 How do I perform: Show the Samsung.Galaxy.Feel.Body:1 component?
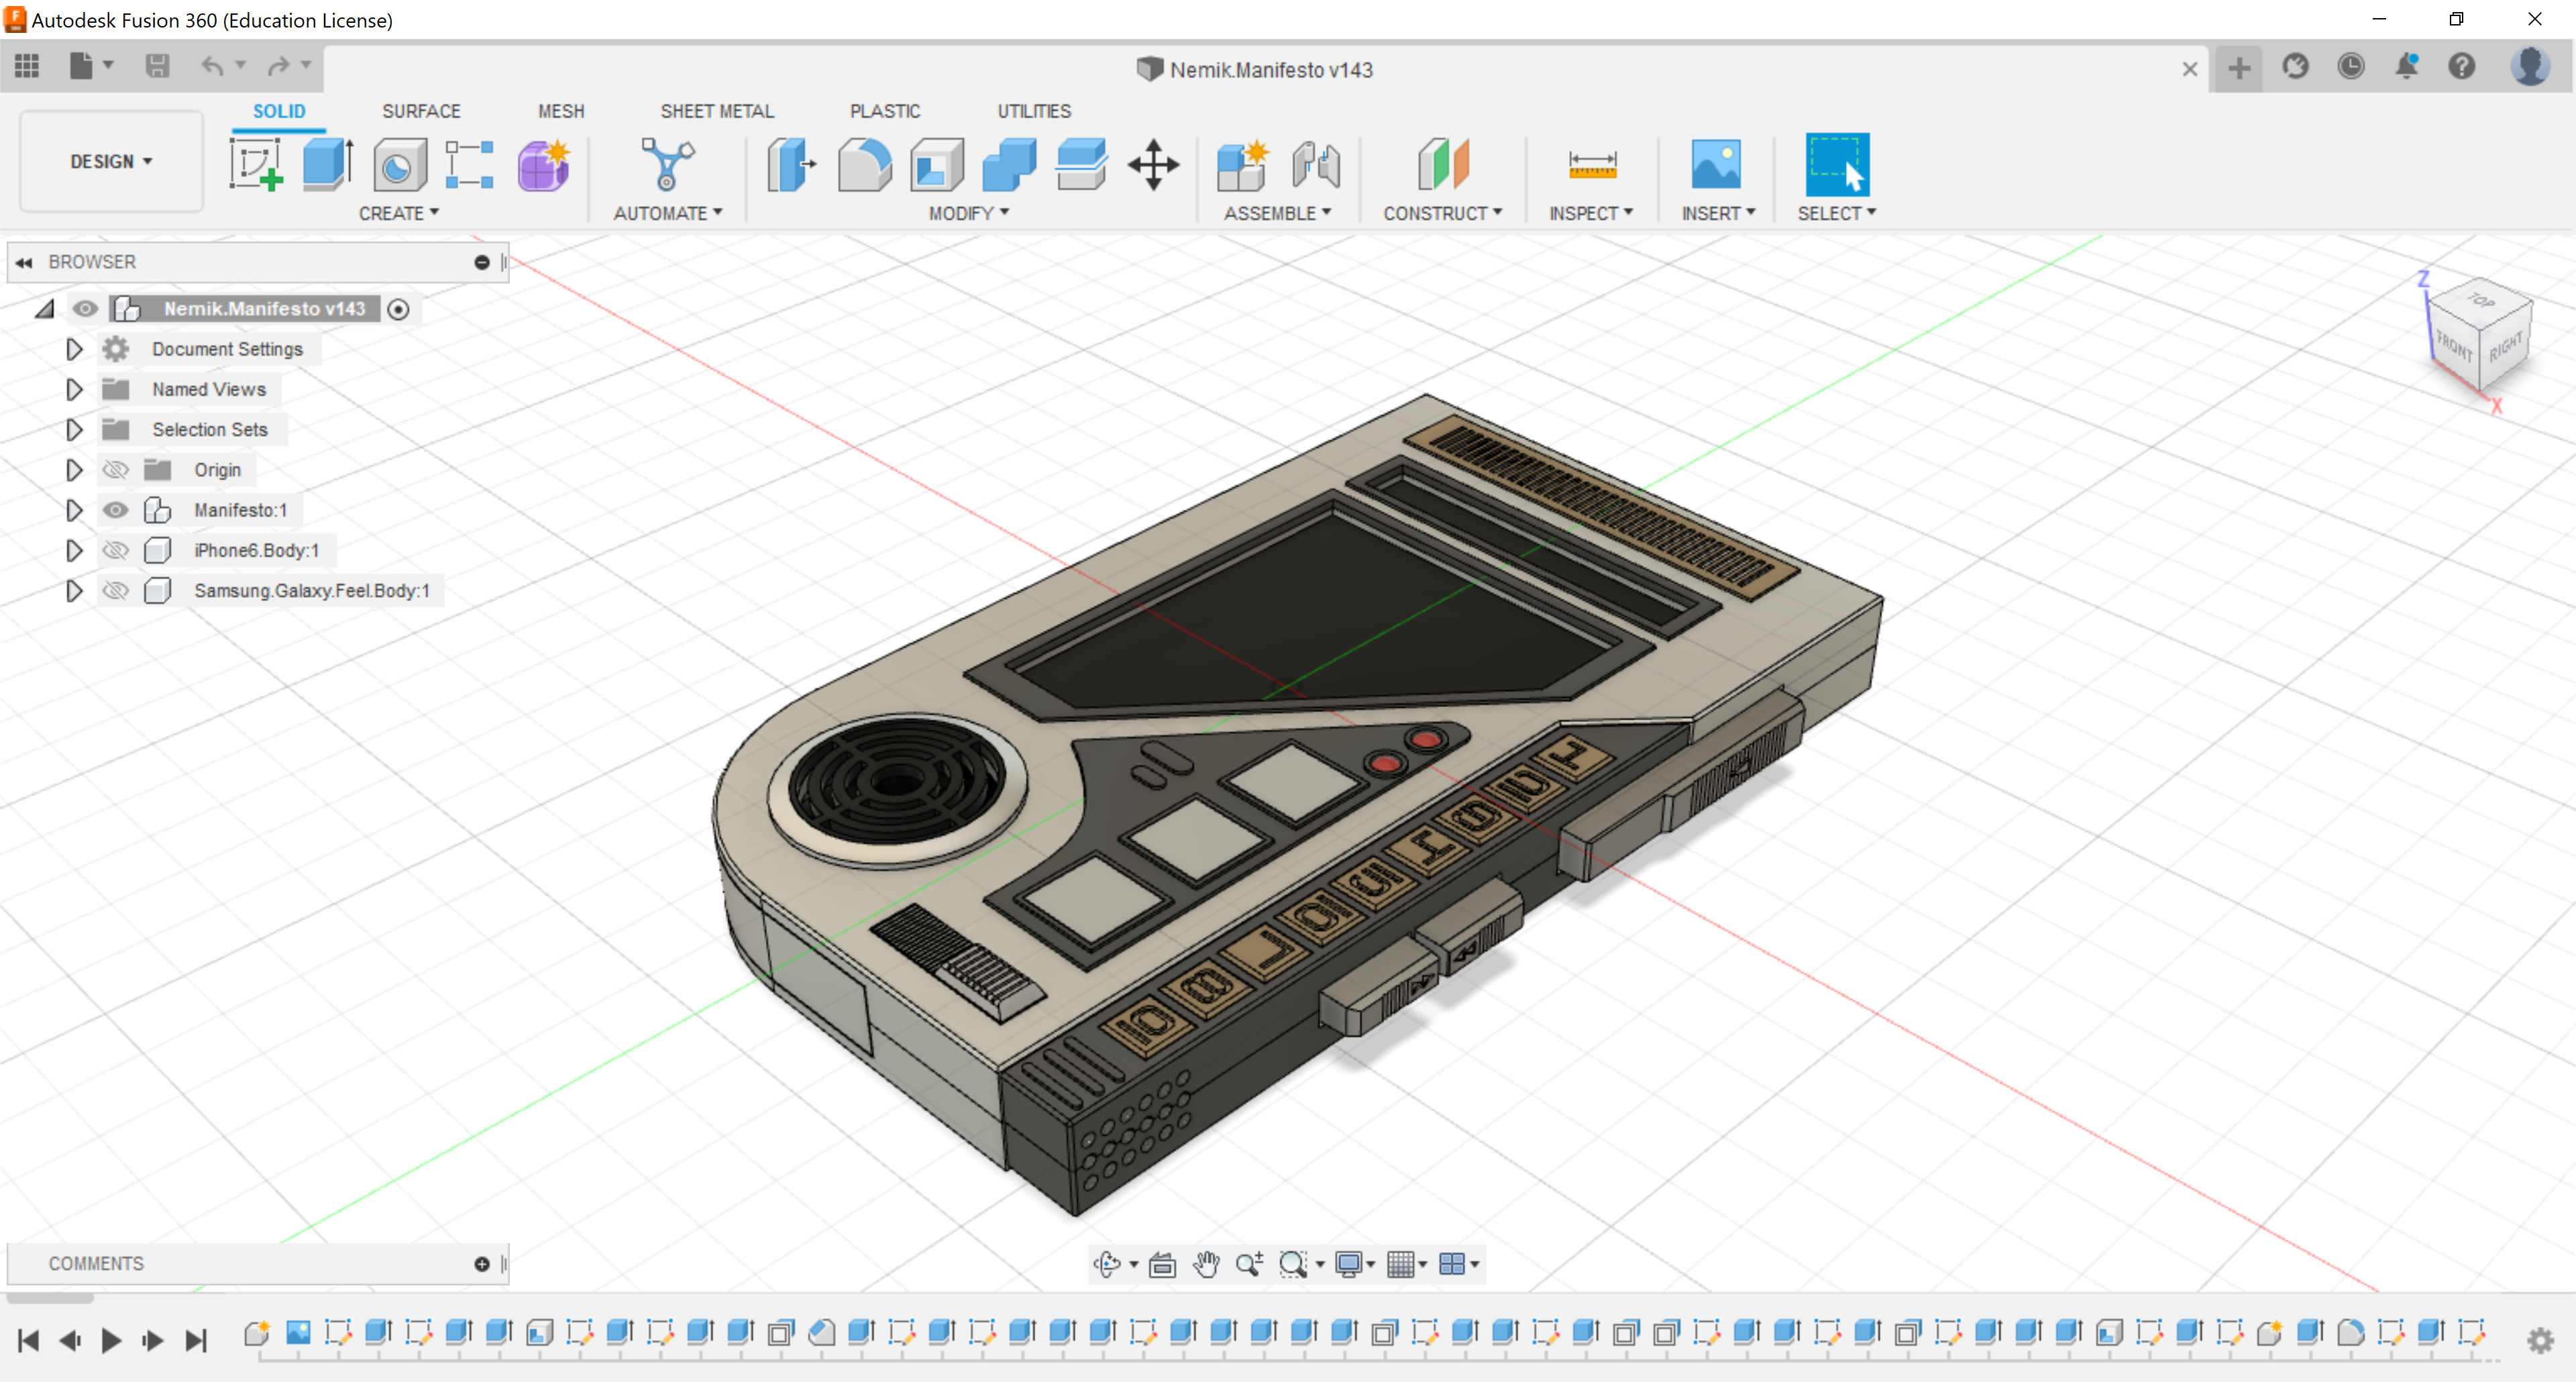pyautogui.click(x=116, y=590)
